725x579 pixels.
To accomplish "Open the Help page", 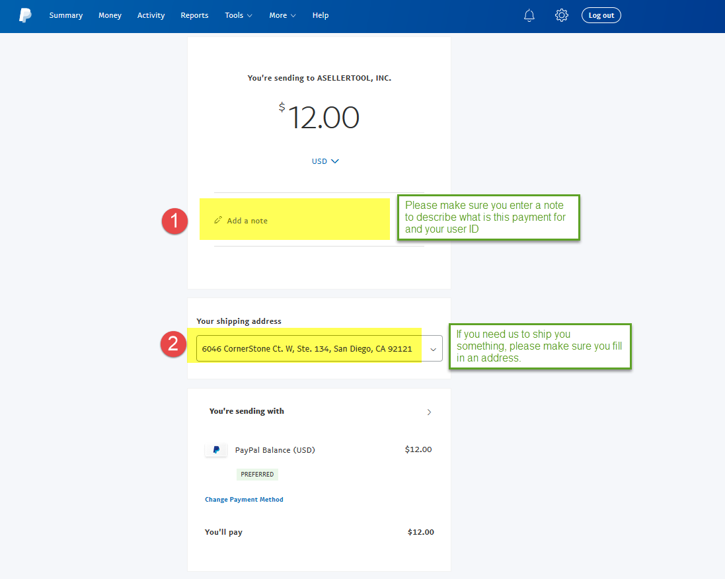I will tap(321, 15).
